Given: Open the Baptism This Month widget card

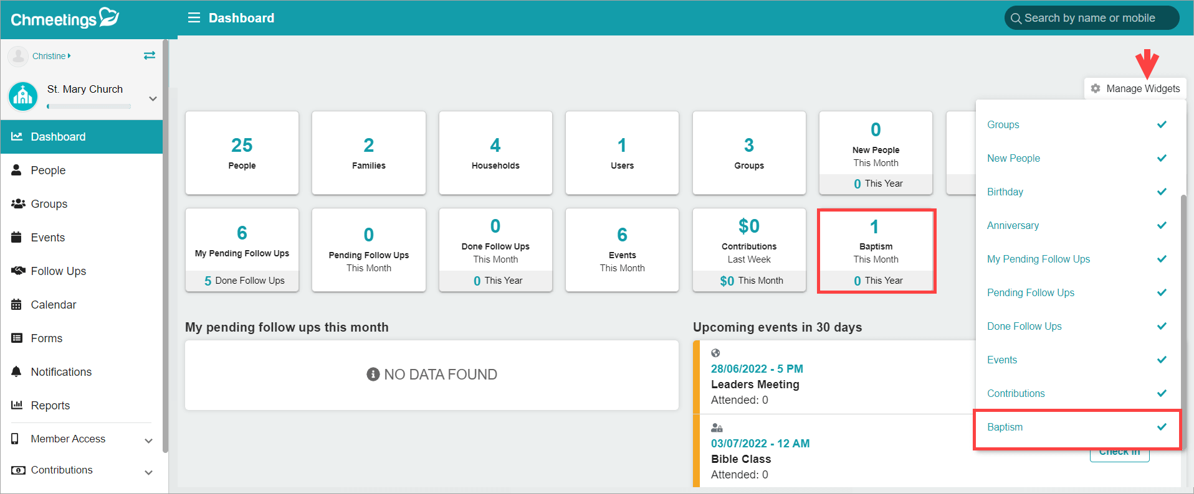Looking at the screenshot, I should pos(876,250).
